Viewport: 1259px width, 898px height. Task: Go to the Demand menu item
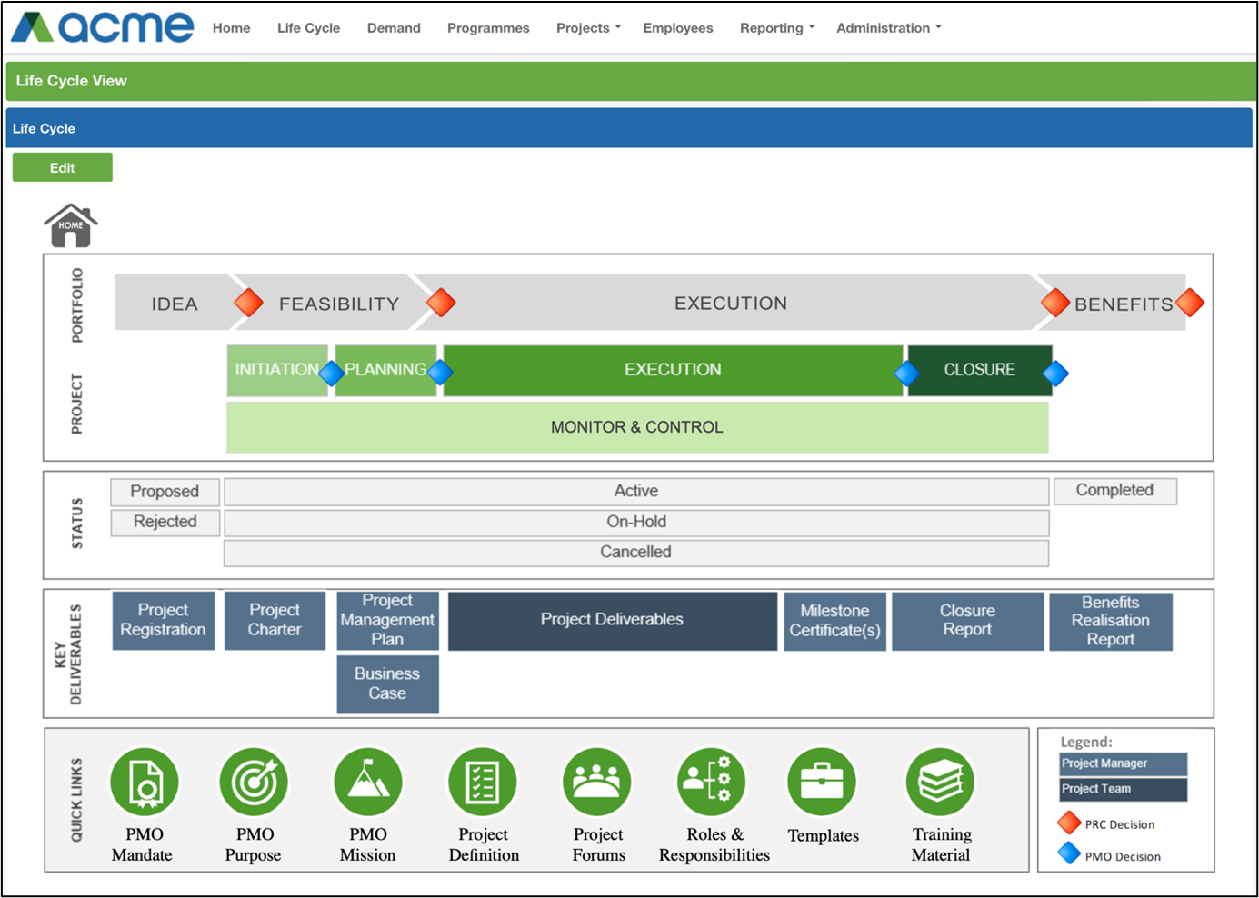click(x=394, y=28)
